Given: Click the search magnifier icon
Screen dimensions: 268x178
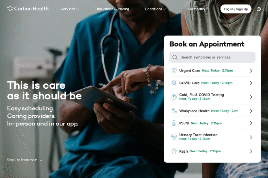Looking at the screenshot, I should click(x=175, y=57).
